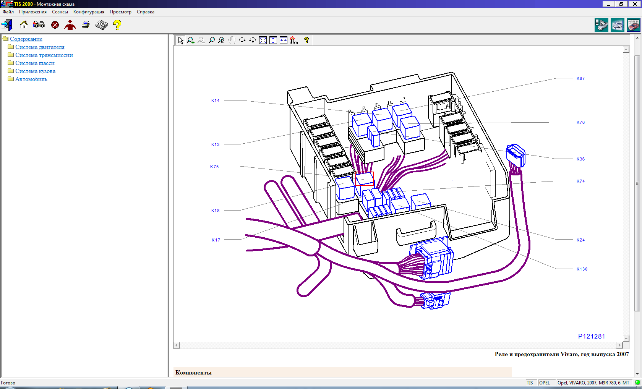Open Система кузова in contents tree
The width and height of the screenshot is (642, 389).
35,71
